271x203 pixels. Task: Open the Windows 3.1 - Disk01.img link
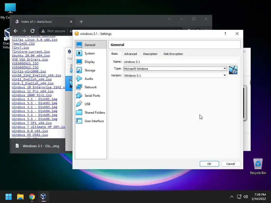click(x=35, y=99)
